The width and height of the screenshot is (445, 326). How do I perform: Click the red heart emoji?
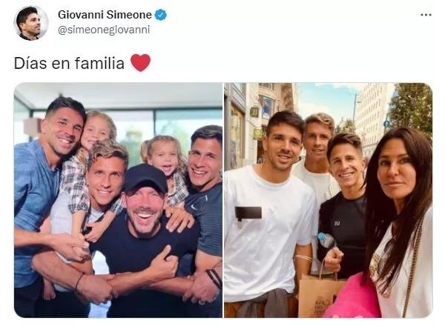(140, 63)
